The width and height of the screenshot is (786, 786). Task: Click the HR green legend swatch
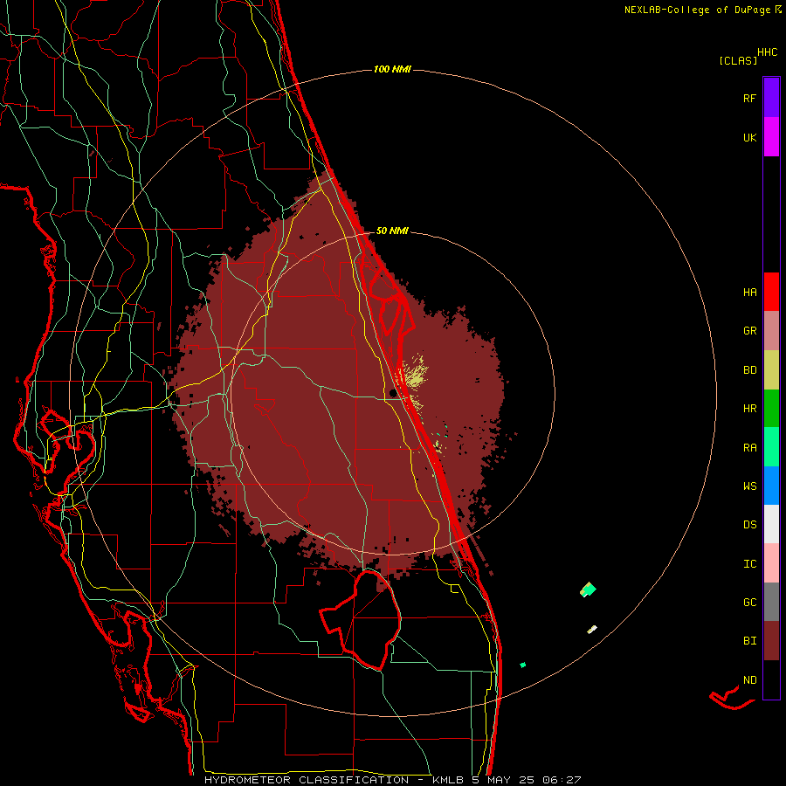[771, 409]
